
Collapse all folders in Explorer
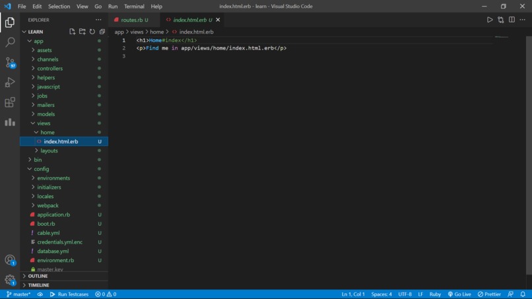coord(102,32)
